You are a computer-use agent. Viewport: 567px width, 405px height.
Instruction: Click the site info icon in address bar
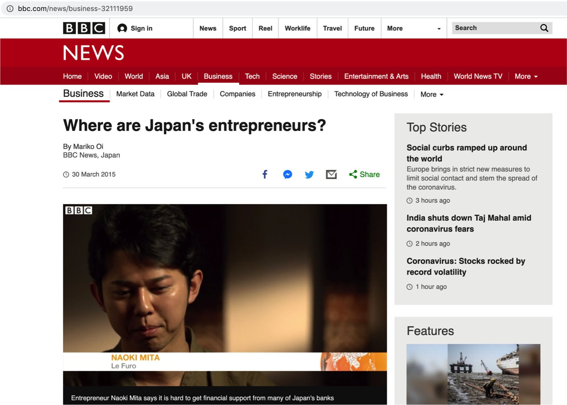[x=10, y=8]
